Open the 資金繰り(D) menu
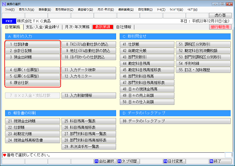The image size is (235, 166). click(x=85, y=10)
